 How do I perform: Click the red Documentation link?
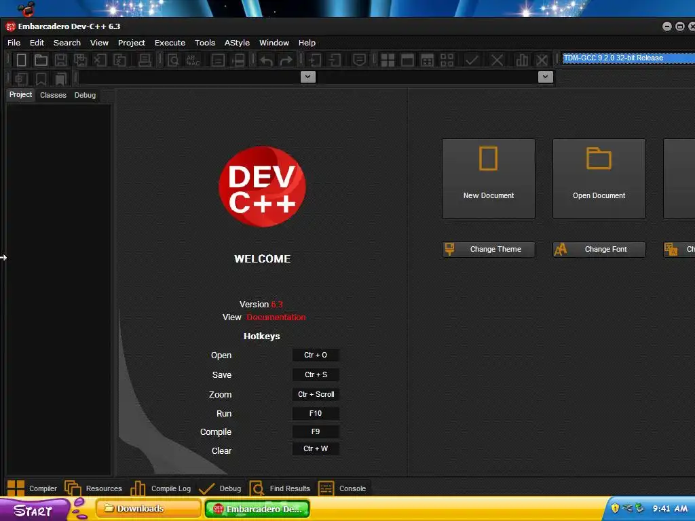[276, 317]
